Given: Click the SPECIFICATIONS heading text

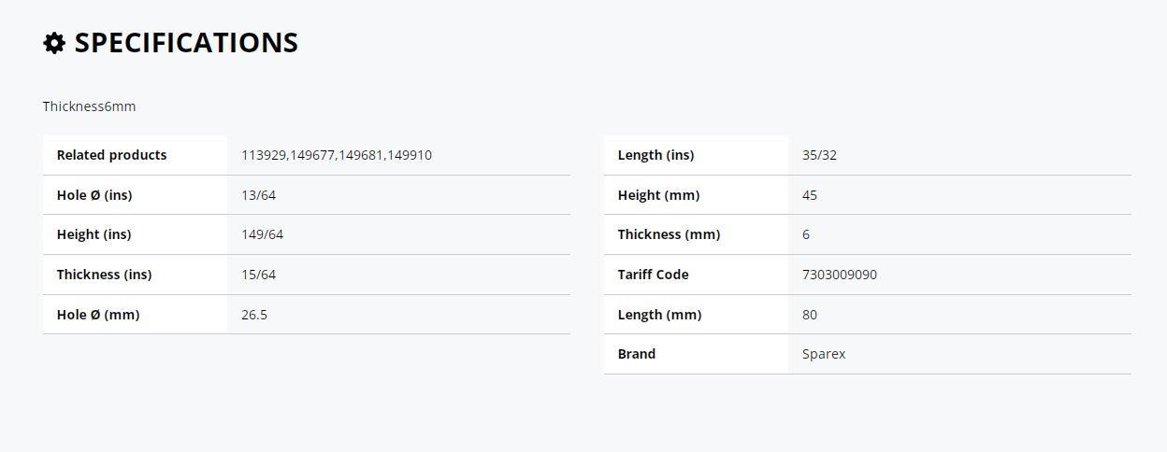Looking at the screenshot, I should point(186,43).
